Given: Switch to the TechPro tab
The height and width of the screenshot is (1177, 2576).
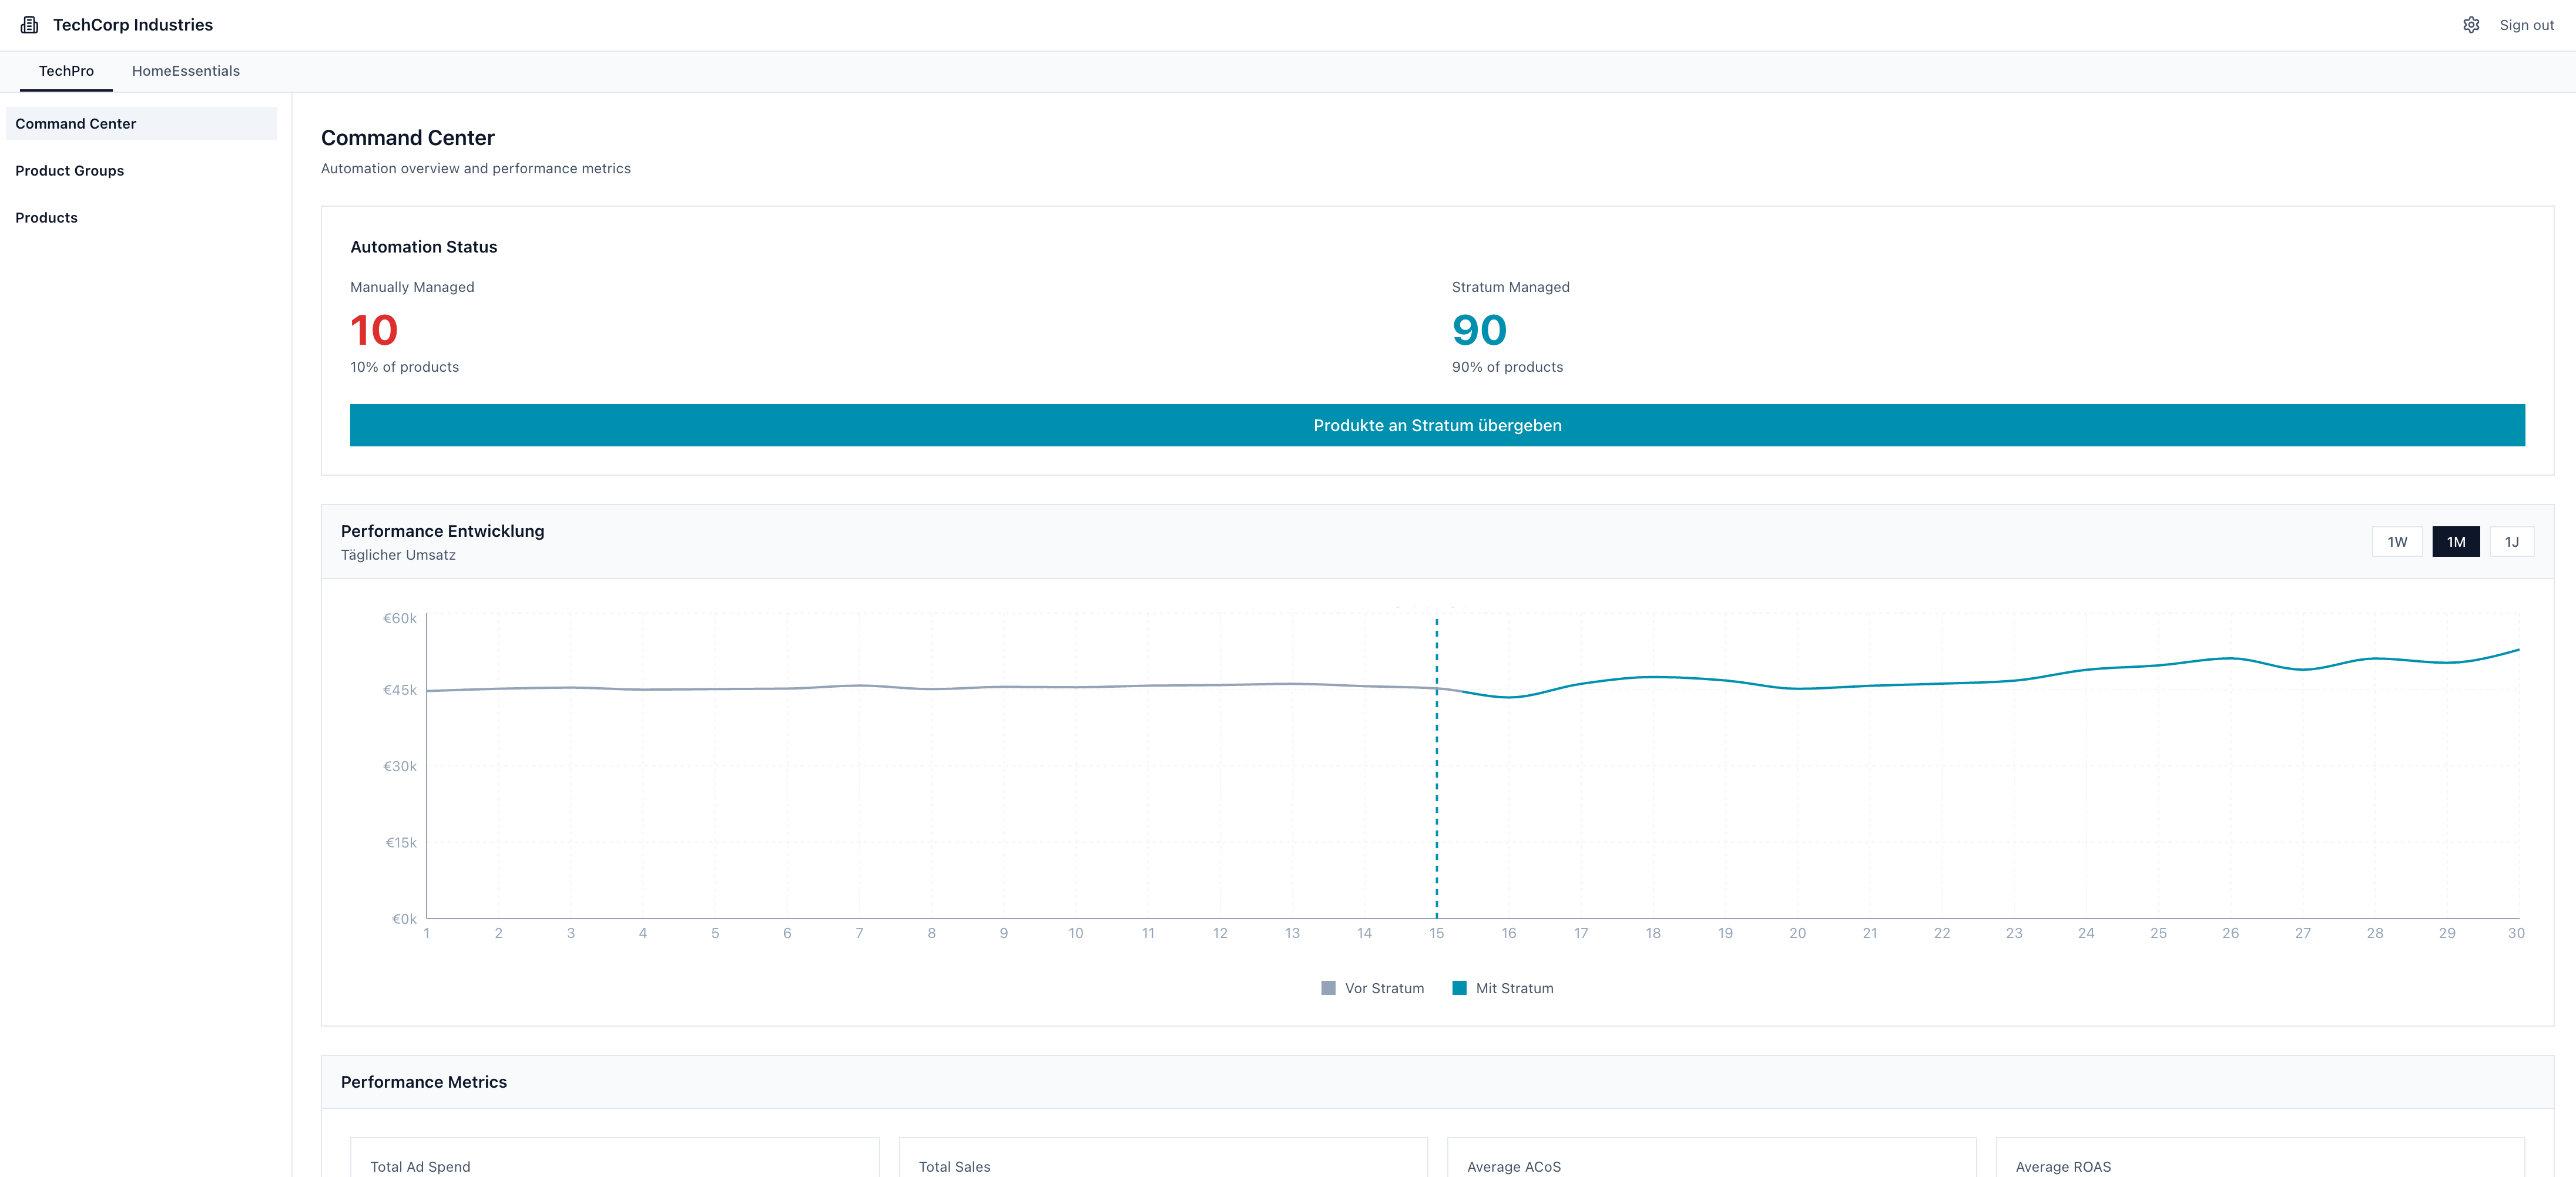Looking at the screenshot, I should (x=66, y=71).
